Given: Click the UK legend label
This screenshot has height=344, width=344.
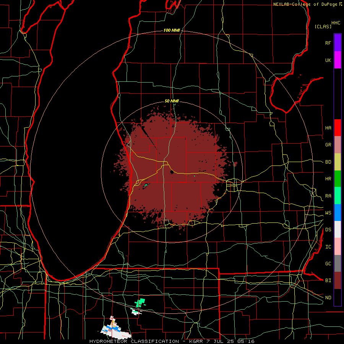Looking at the screenshot, I should point(328,60).
